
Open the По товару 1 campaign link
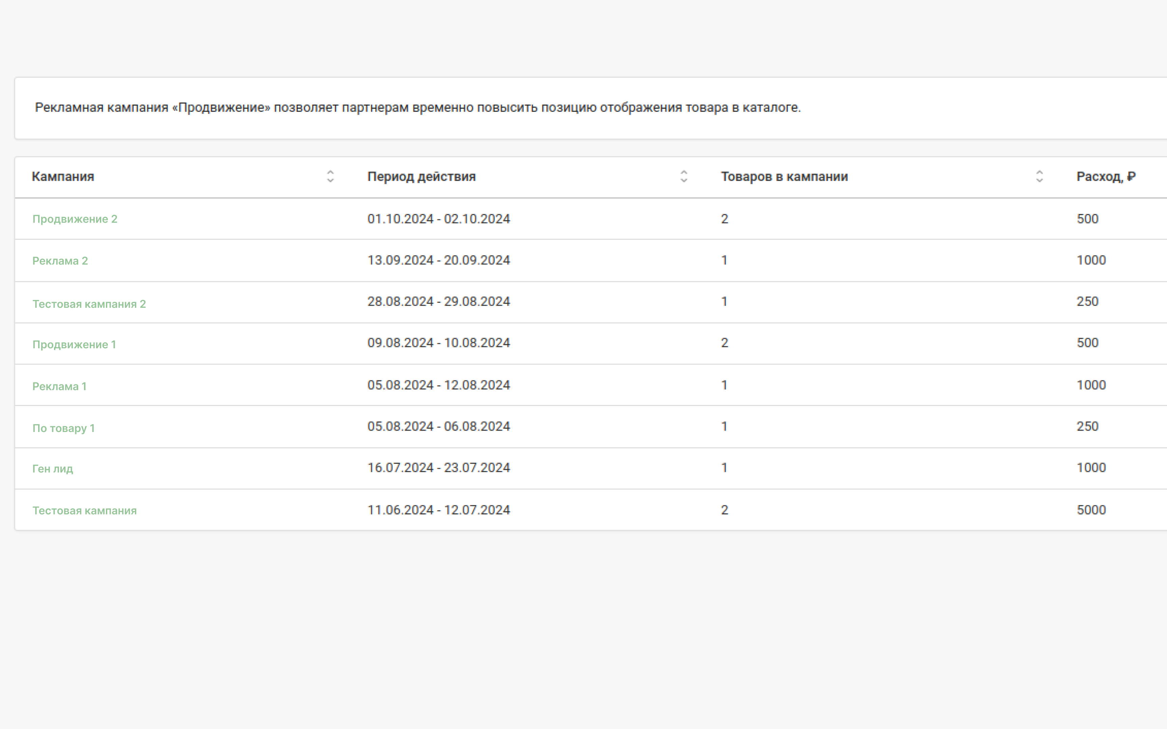tap(64, 428)
